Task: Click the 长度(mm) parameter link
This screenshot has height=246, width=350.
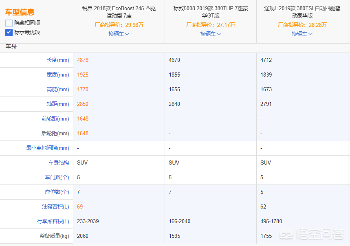Action: coord(58,60)
